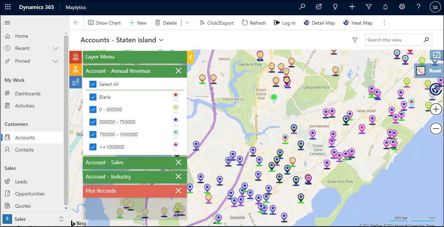Open the Dynamics 365 app launcher grid
444x227 pixels.
(8, 7)
